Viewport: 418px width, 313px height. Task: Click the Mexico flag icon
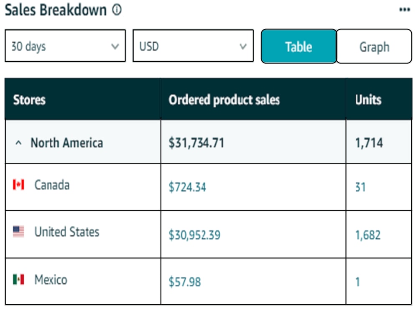click(18, 280)
